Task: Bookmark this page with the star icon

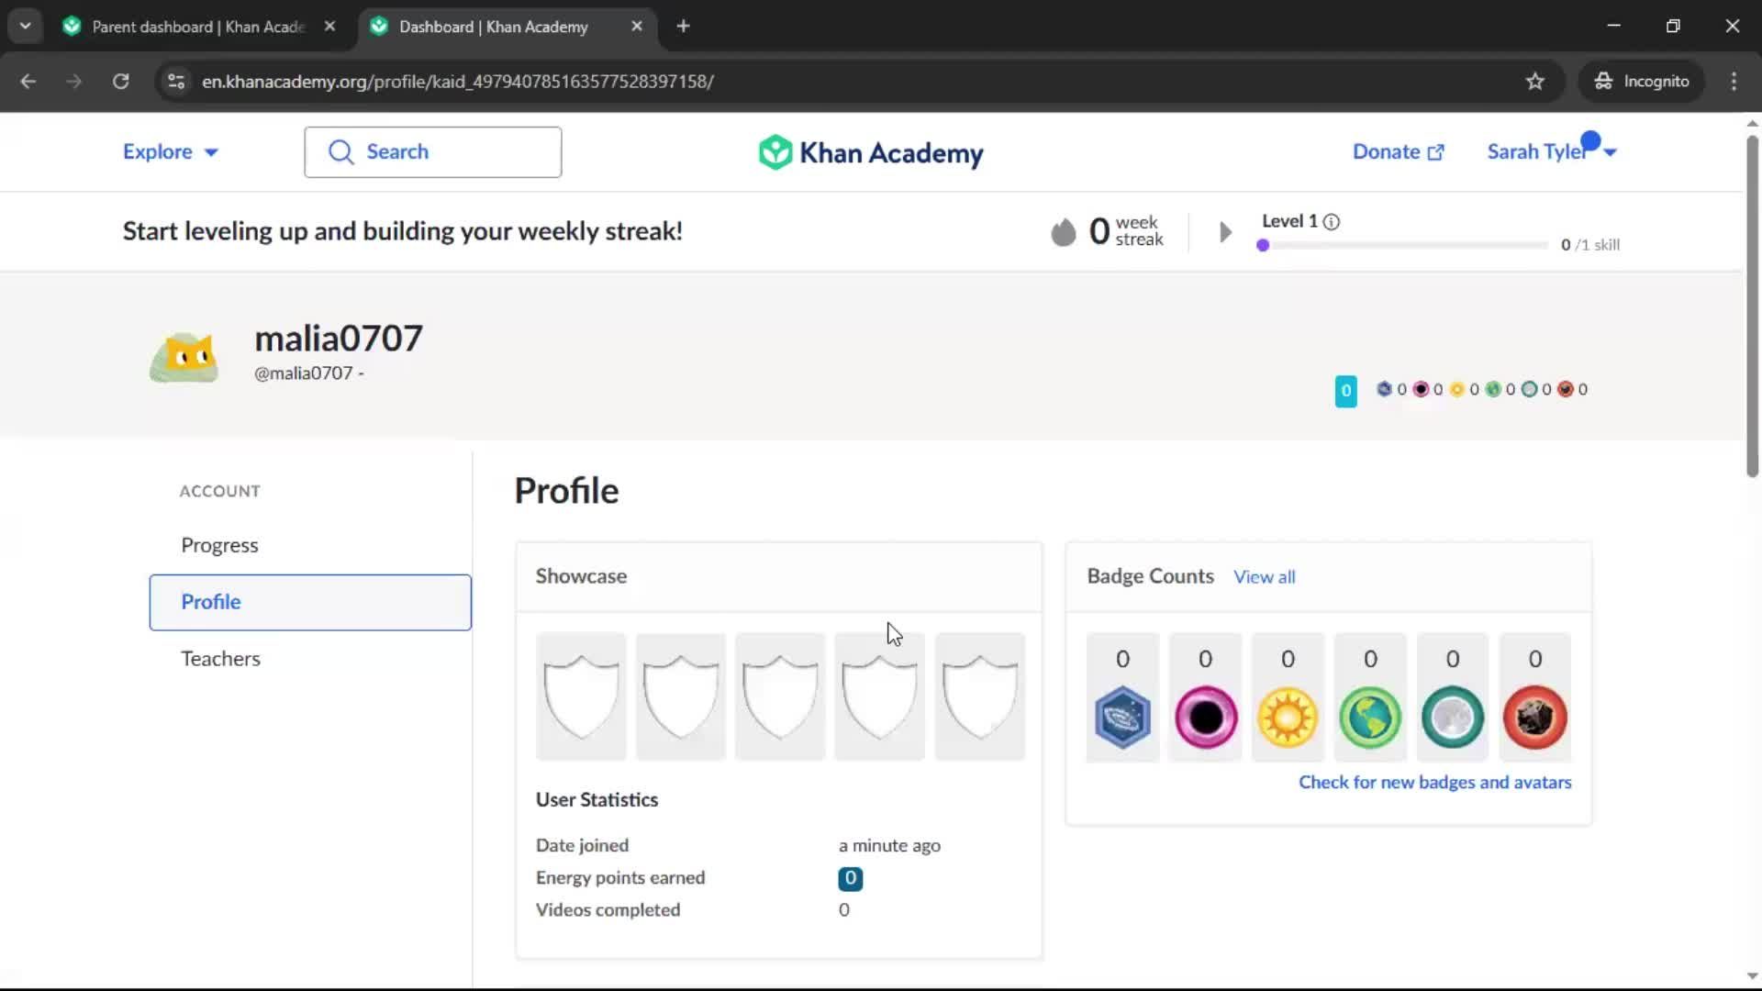Action: (1534, 82)
